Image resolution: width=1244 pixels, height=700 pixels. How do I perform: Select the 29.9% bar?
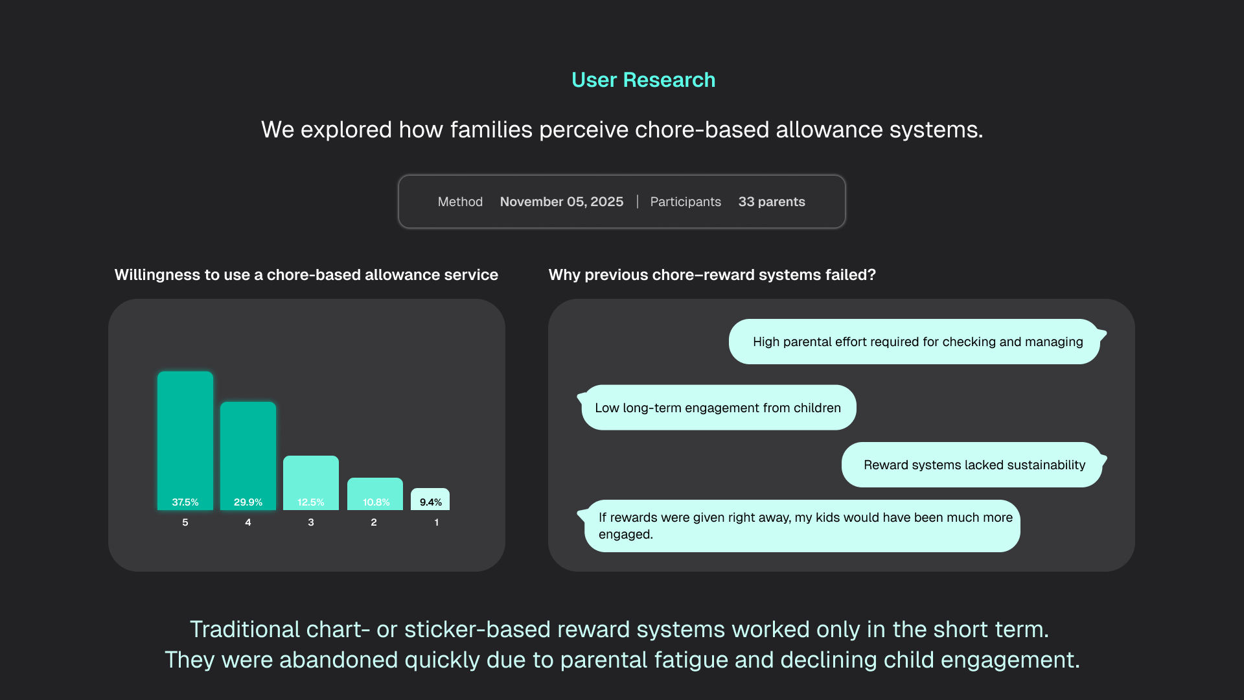[x=248, y=456]
